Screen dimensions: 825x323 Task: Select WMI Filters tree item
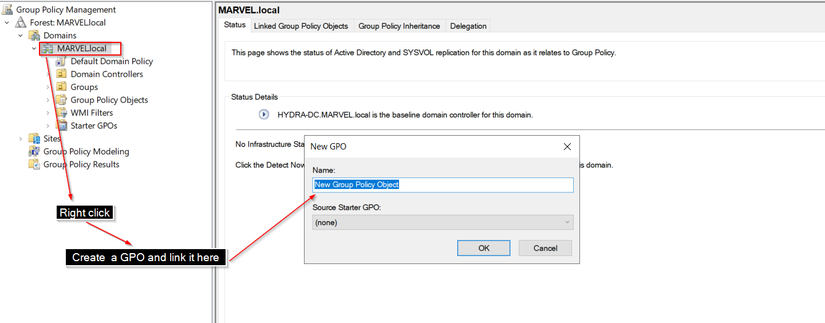(92, 113)
